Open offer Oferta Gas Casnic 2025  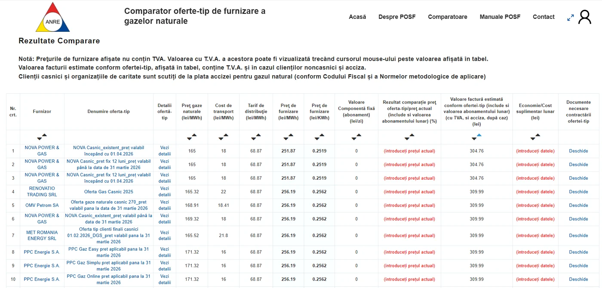[x=109, y=192]
